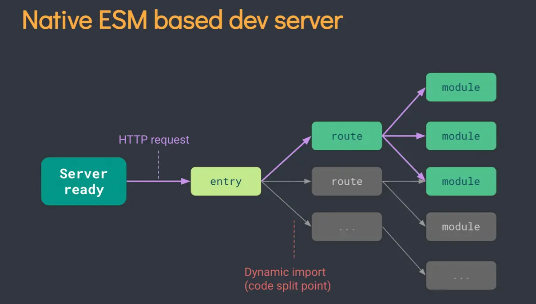536x304 pixels.
Task: Click the "HTTP request" label
Action: pyautogui.click(x=154, y=140)
